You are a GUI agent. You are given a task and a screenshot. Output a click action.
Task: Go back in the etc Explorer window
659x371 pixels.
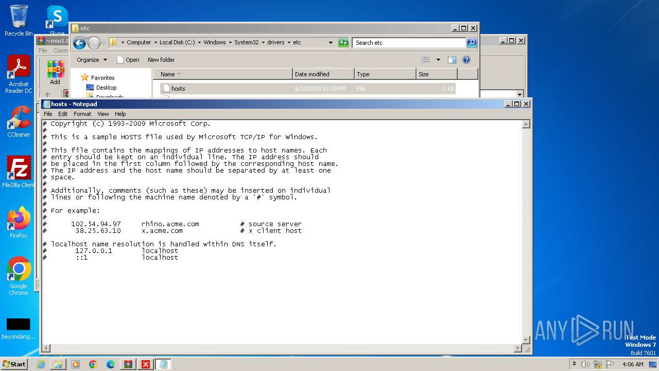click(x=79, y=43)
